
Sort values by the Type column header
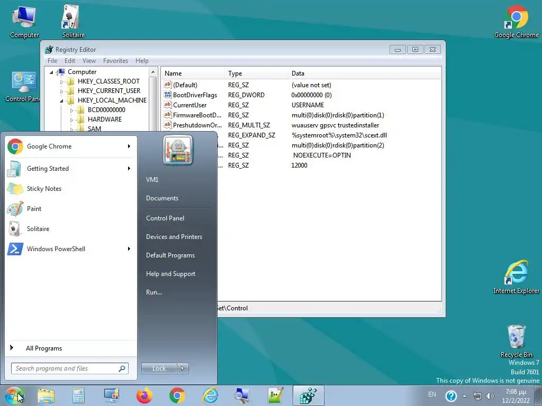coord(256,73)
